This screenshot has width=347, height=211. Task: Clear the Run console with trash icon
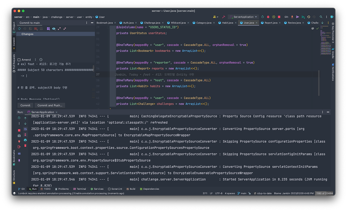[x=25, y=146]
